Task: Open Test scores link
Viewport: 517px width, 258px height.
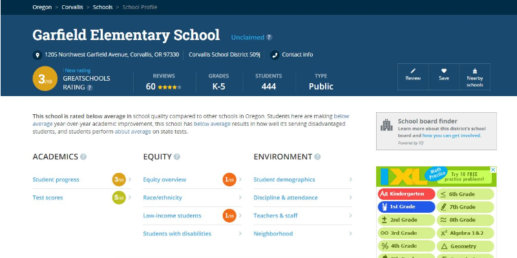Action: [x=48, y=198]
